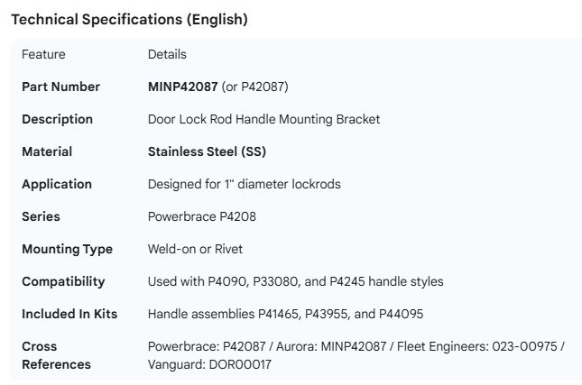Image resolution: width=582 pixels, height=385 pixels.
Task: Click the "Feature" column header
Action: [x=43, y=54]
